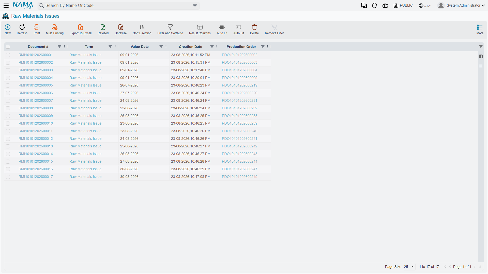Screen dimensions: 488x274
Task: Tick checkbox for RMI10101202600015
Action: pyautogui.click(x=8, y=162)
